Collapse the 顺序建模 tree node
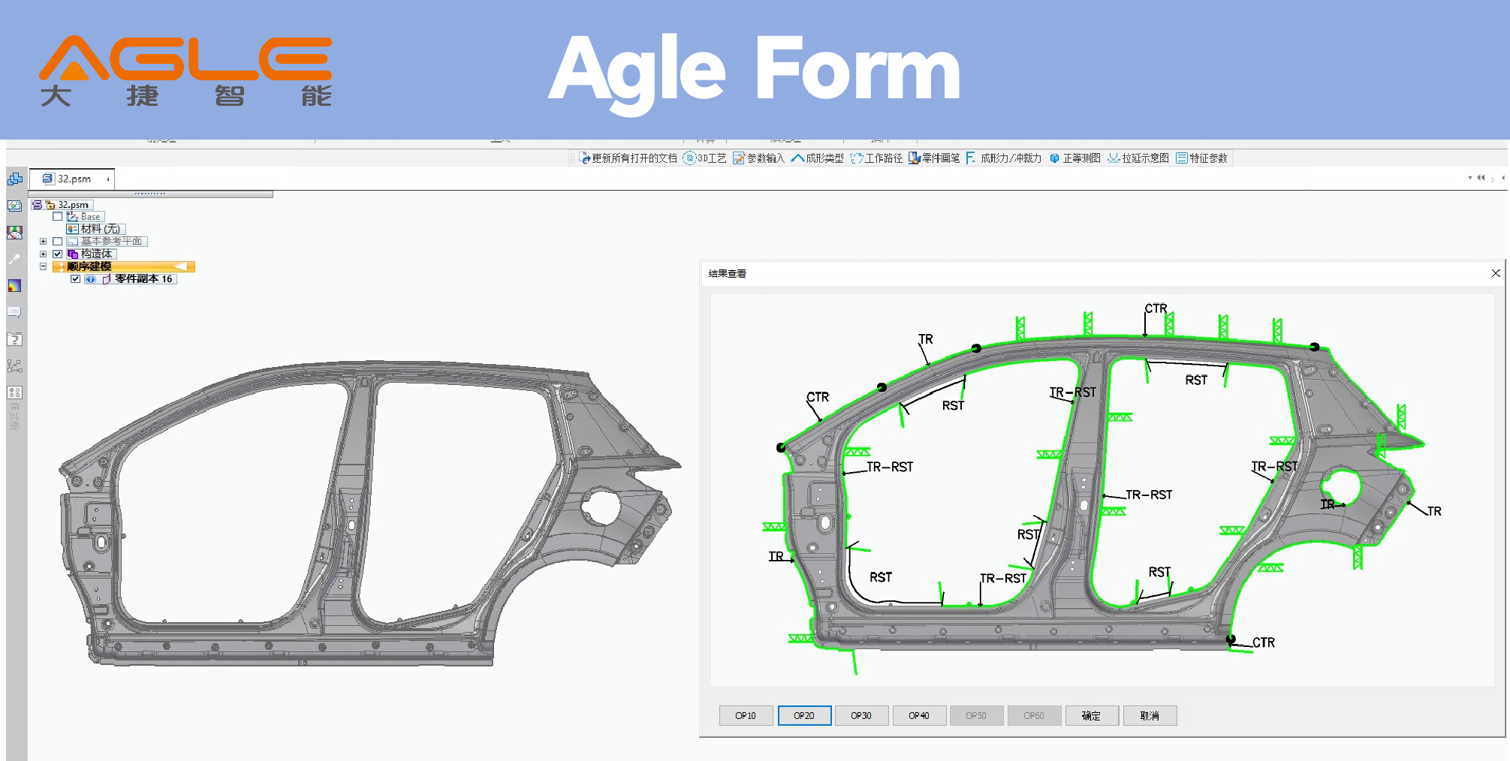The image size is (1510, 761). [x=43, y=266]
